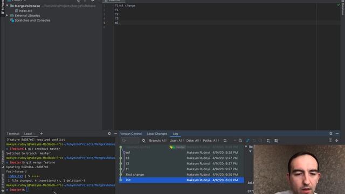The image size is (345, 194).
Task: Click author Maksym Rudnyi on m1 row
Action: click(x=198, y=153)
